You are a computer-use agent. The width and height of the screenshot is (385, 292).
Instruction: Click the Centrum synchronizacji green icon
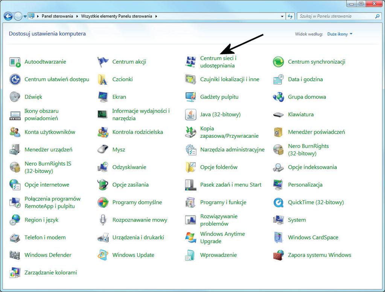278,62
